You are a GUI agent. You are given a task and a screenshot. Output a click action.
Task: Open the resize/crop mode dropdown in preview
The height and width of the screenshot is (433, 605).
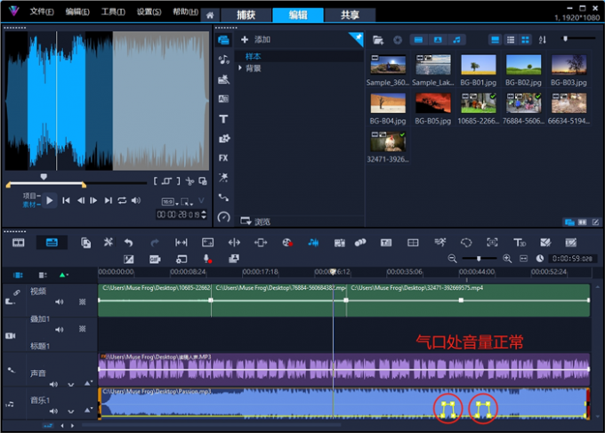point(187,202)
